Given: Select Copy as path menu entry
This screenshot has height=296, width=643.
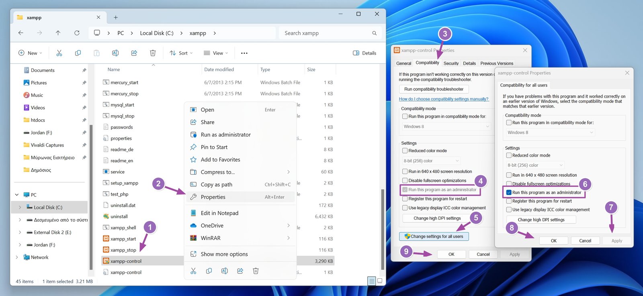Looking at the screenshot, I should click(x=240, y=184).
